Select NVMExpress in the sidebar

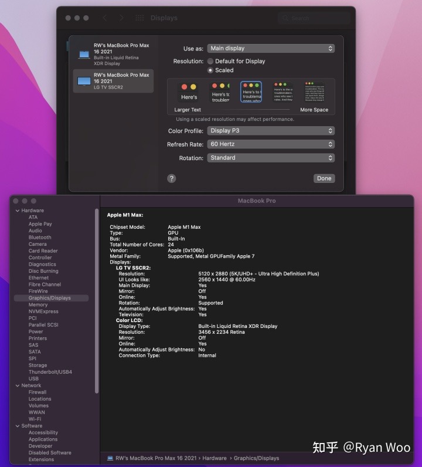pos(43,312)
